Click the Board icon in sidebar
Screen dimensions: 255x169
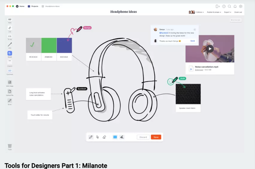pos(10,54)
